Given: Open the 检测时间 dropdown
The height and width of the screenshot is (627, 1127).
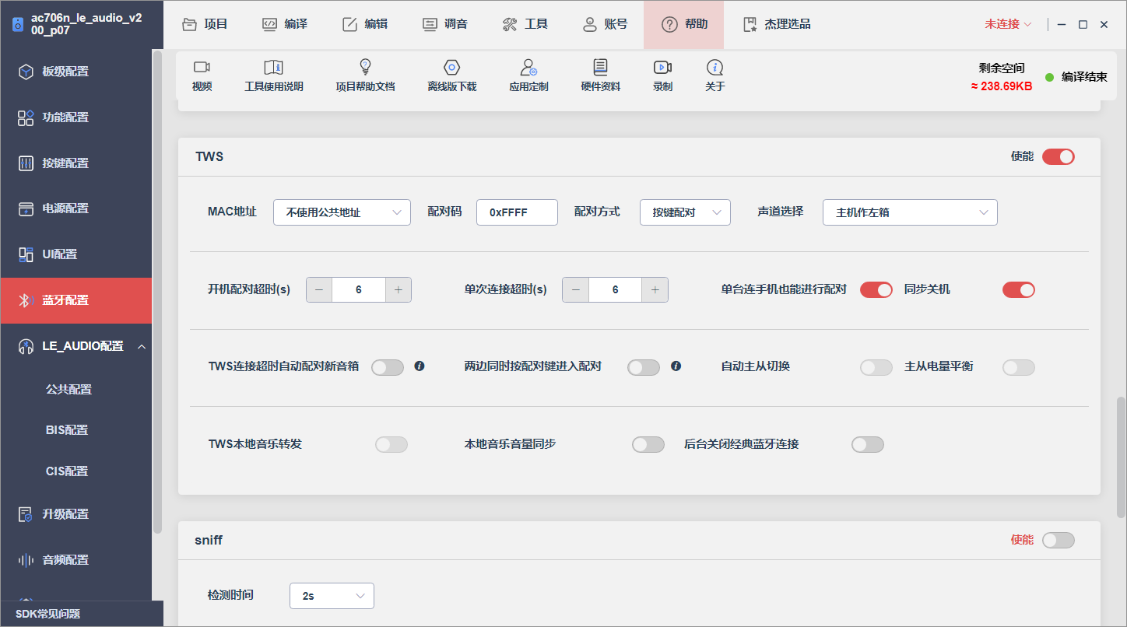Looking at the screenshot, I should tap(332, 596).
